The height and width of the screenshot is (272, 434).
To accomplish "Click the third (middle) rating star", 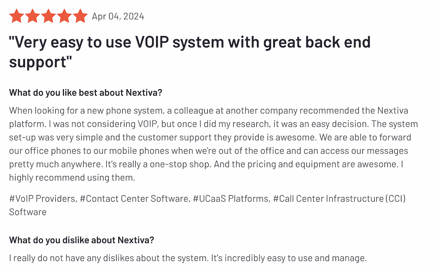I will coord(48,16).
